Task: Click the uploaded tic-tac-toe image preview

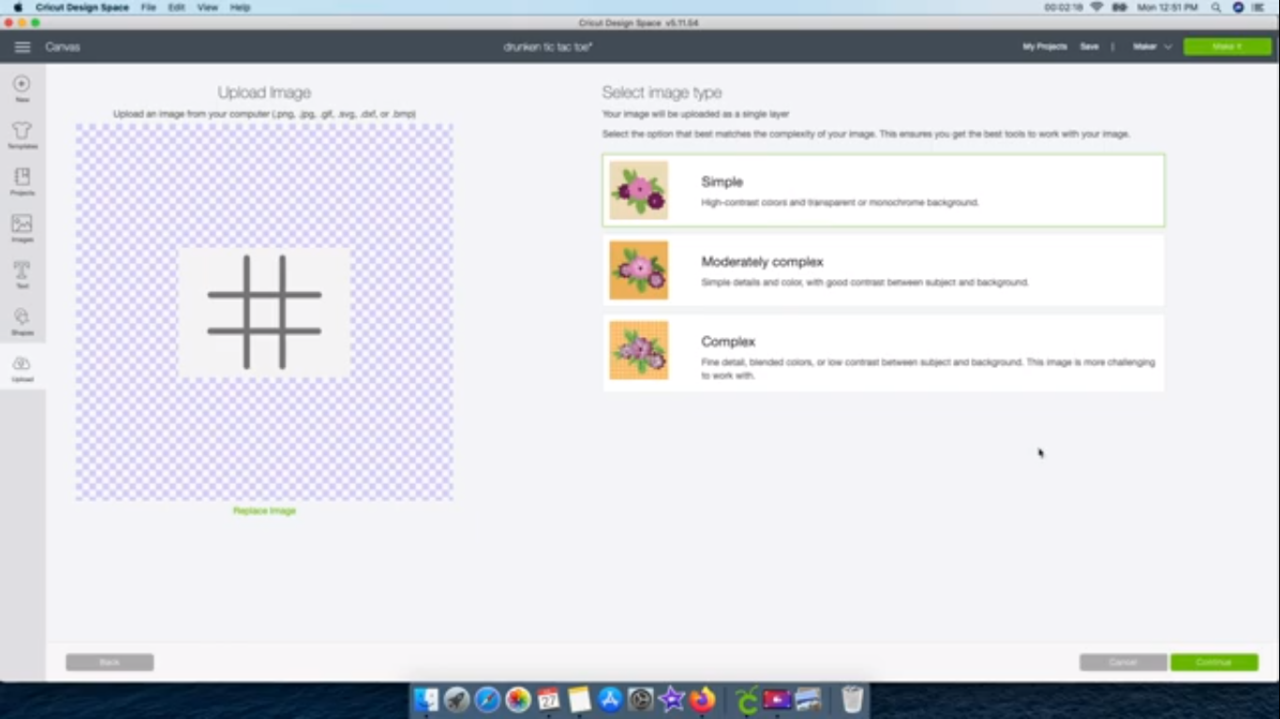Action: point(263,311)
